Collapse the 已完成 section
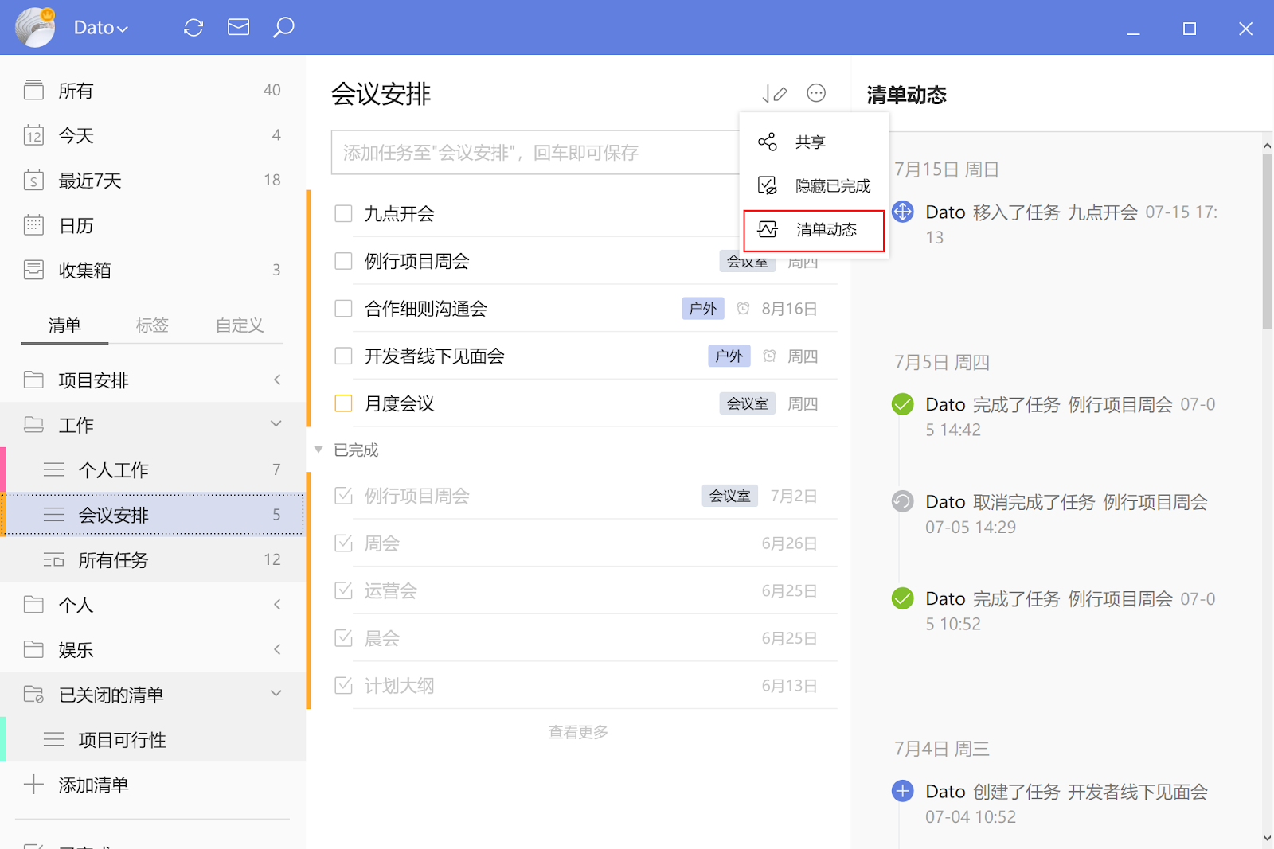This screenshot has width=1274, height=849. (x=318, y=450)
